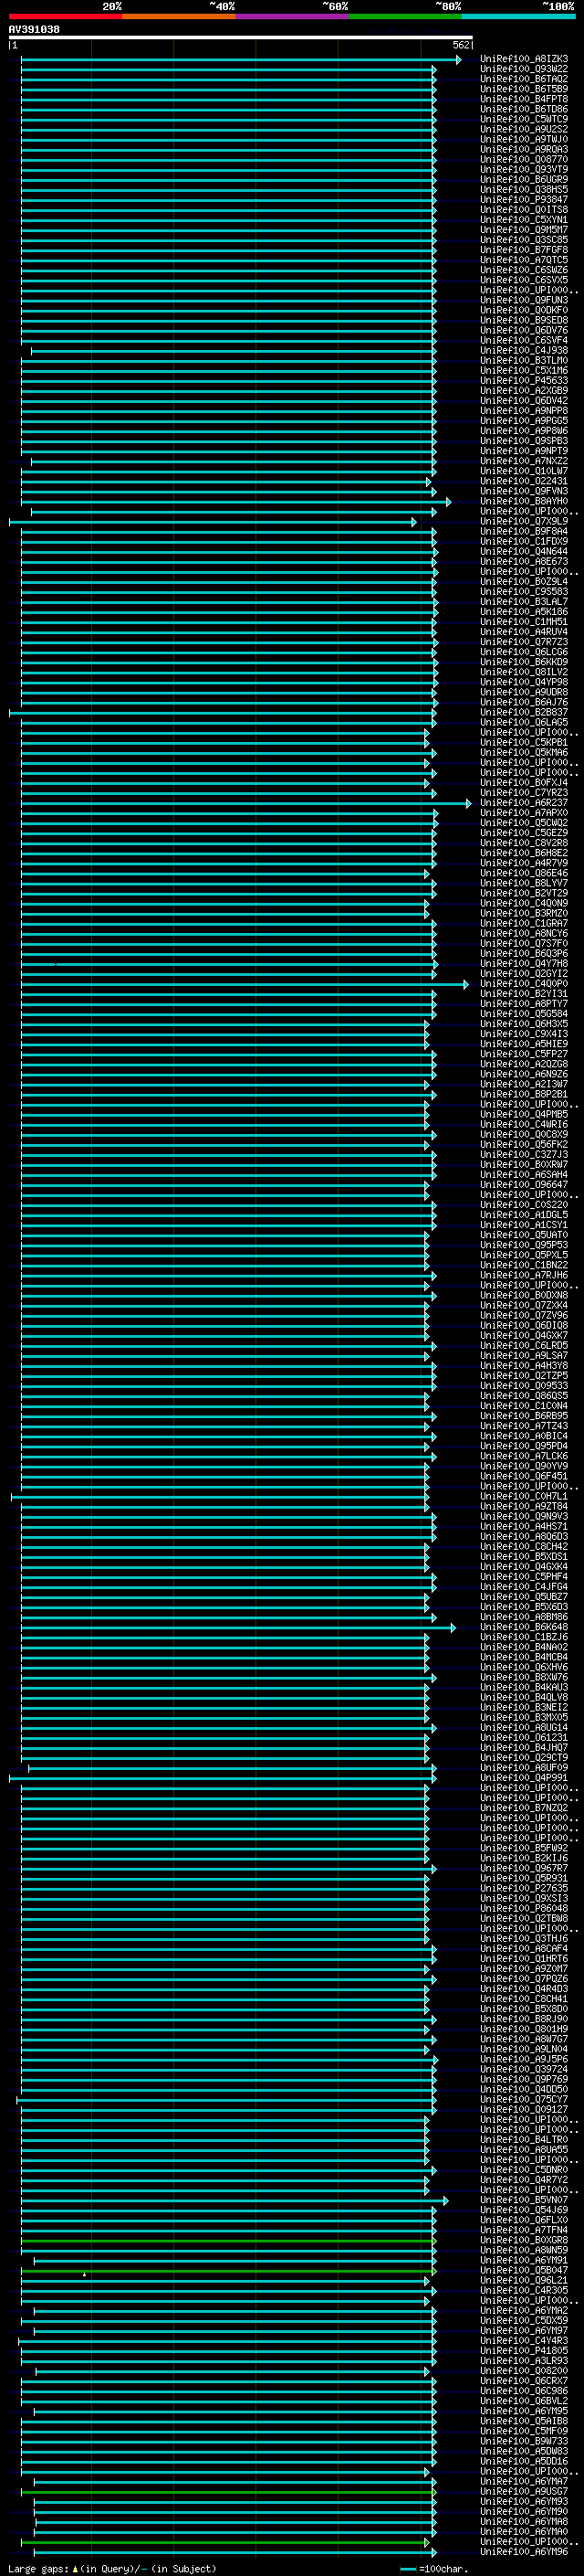This screenshot has width=584, height=2576.
Task: Select hit label UniRef100_C1BN22
Action: pyautogui.click(x=524, y=1265)
